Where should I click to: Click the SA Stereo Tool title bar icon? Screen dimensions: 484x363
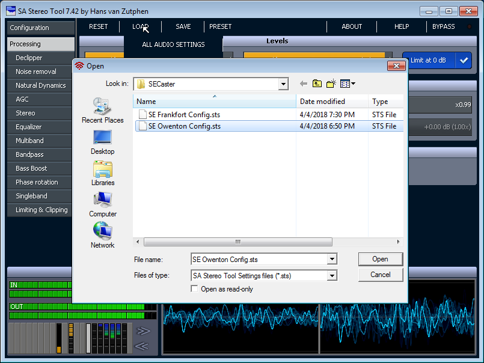(x=11, y=11)
